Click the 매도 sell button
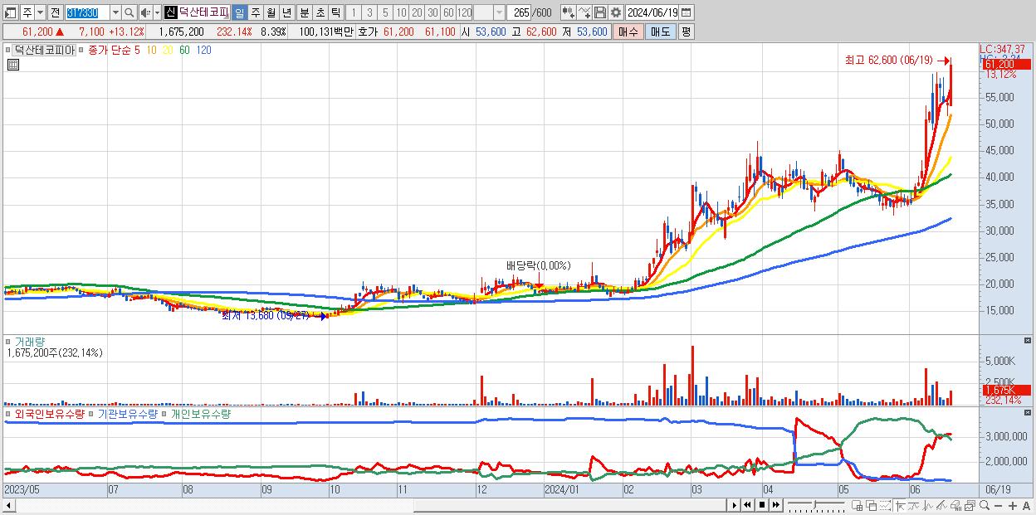 coord(661,32)
